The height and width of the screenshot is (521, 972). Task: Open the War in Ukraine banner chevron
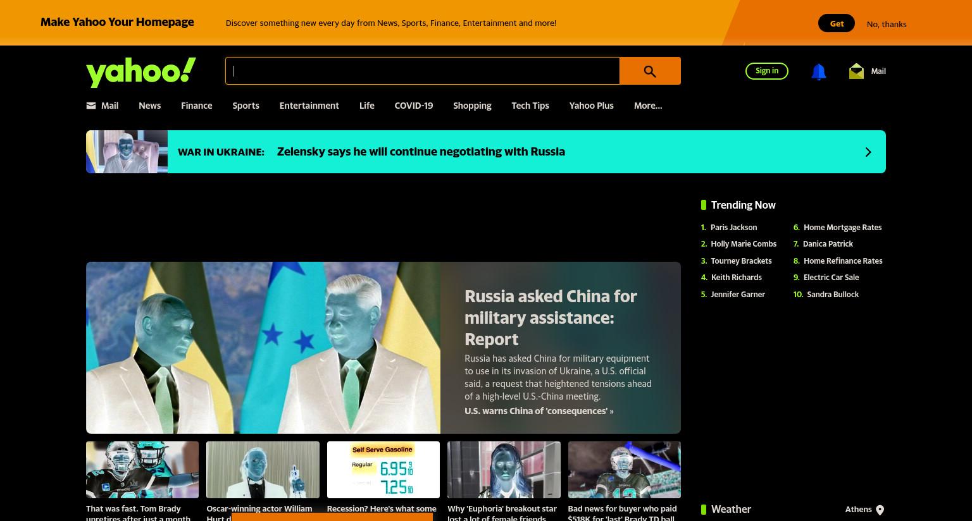868,152
